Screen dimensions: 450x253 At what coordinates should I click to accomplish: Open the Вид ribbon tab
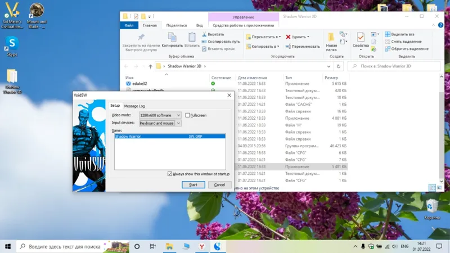coord(199,25)
